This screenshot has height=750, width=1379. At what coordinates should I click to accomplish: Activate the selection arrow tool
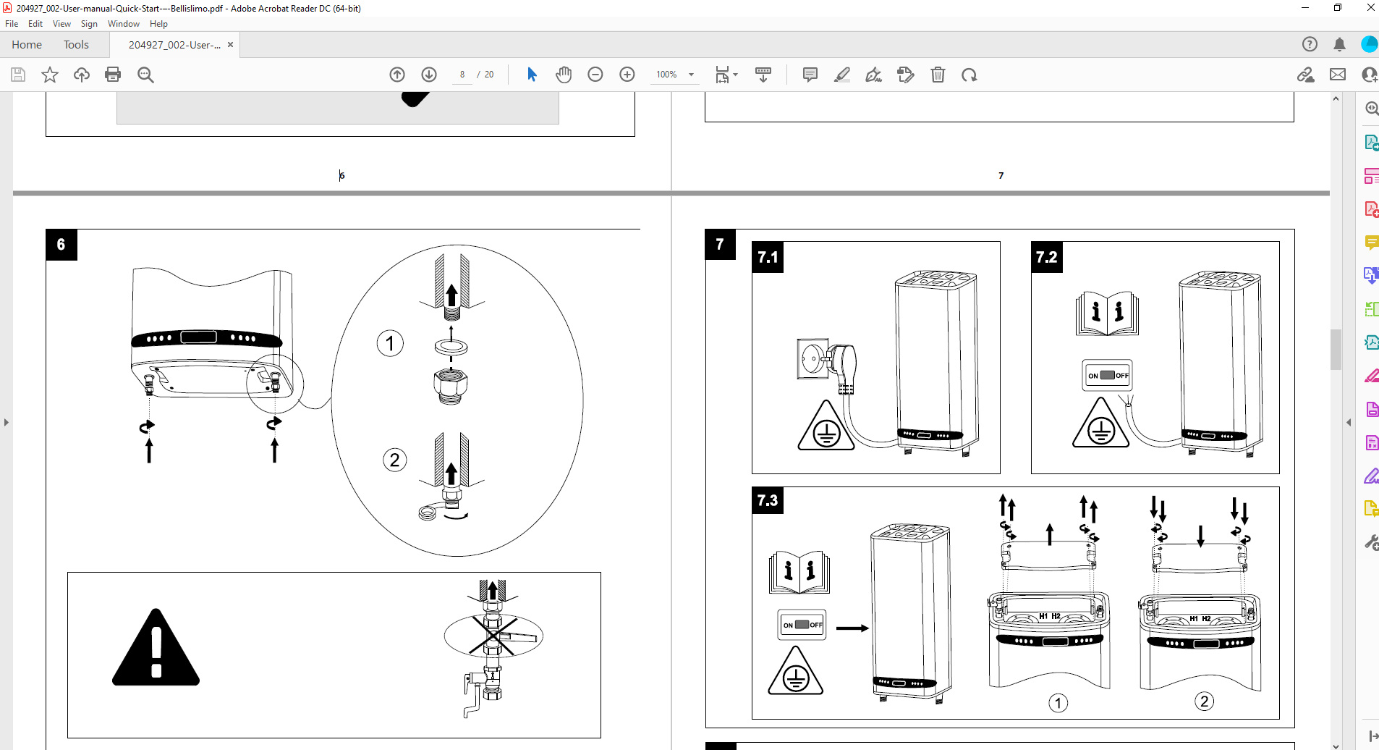click(x=532, y=75)
